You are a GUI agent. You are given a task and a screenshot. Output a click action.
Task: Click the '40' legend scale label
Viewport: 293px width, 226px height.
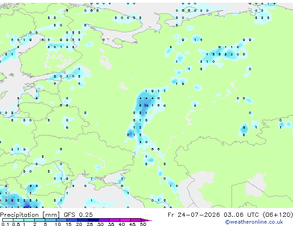pos(122,224)
